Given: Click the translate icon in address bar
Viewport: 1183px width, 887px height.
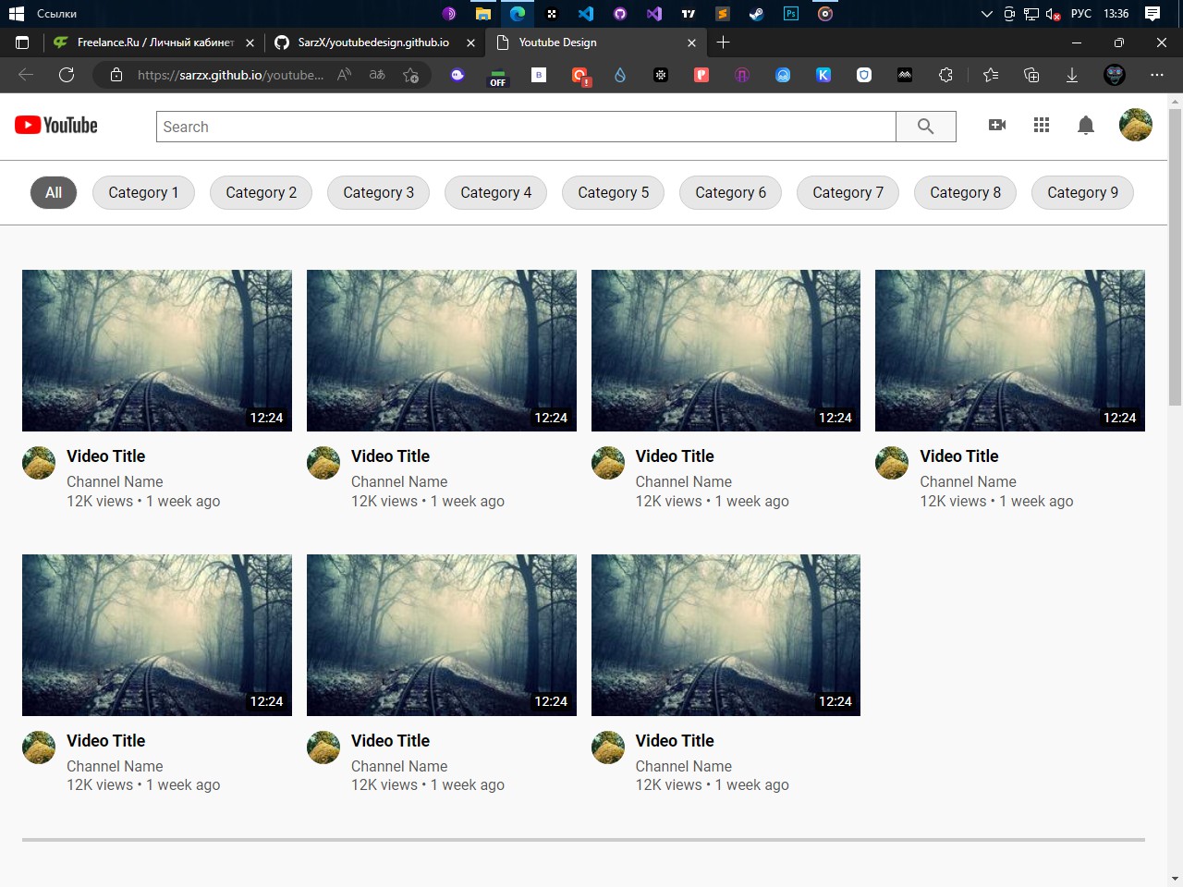Looking at the screenshot, I should 377,75.
